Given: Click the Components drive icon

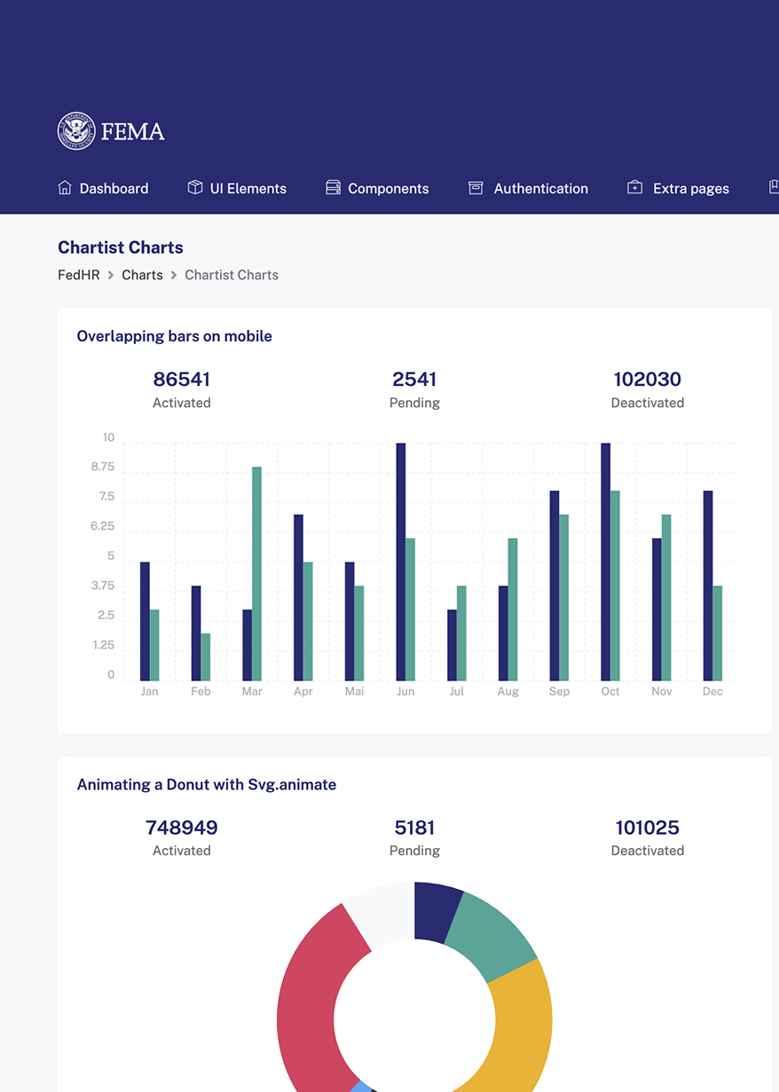Looking at the screenshot, I should click(333, 187).
